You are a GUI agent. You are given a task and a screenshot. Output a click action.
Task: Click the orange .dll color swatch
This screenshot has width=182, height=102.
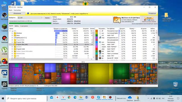click(x=97, y=31)
